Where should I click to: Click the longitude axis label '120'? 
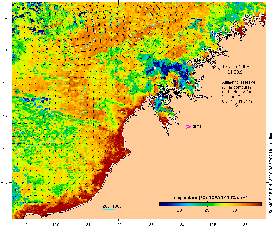[56, 225]
